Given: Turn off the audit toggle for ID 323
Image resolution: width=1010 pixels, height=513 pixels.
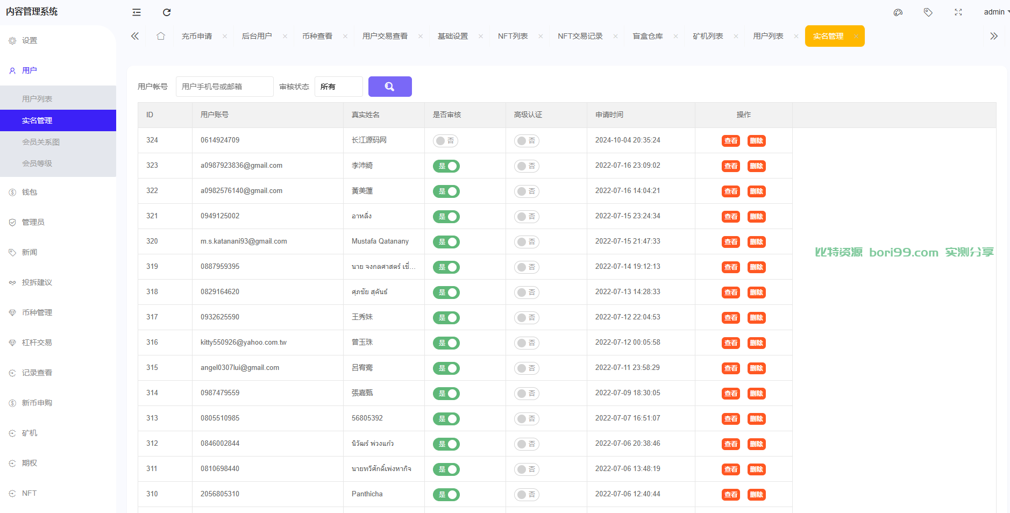Looking at the screenshot, I should (446, 166).
